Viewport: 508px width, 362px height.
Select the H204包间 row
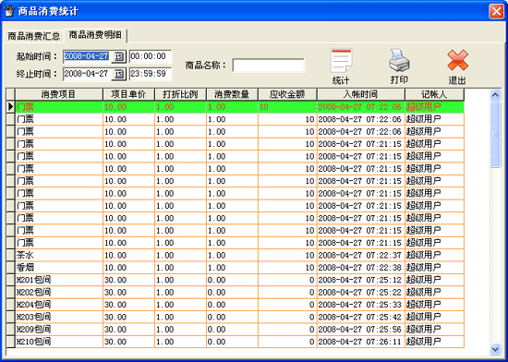coord(240,305)
